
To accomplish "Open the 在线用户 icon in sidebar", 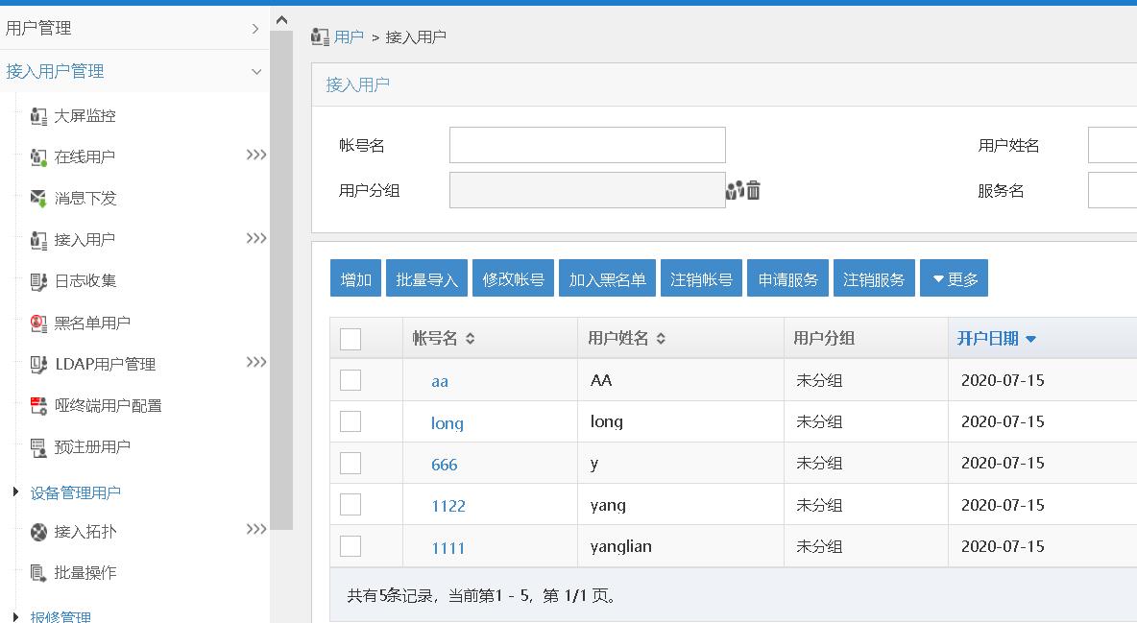I will tap(38, 157).
